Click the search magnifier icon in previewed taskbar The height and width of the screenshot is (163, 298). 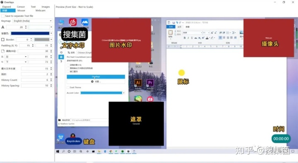63,151
